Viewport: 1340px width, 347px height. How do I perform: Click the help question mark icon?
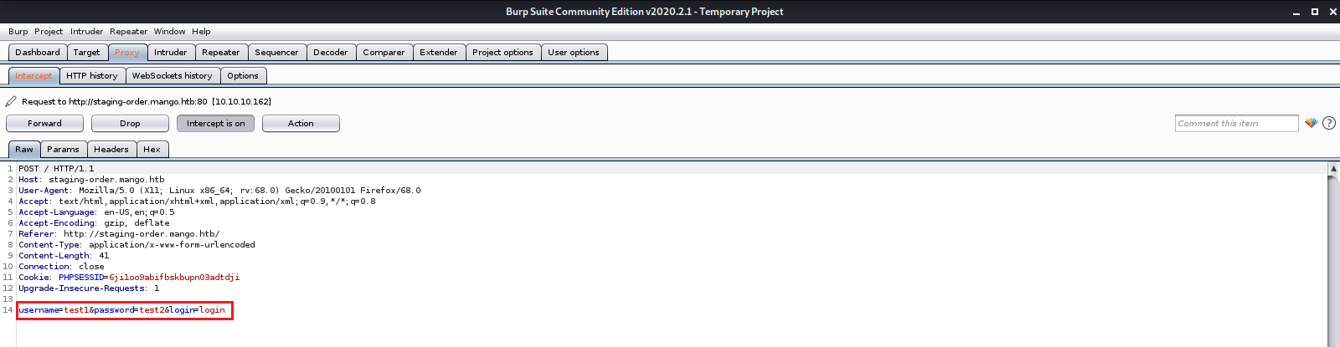click(1329, 123)
